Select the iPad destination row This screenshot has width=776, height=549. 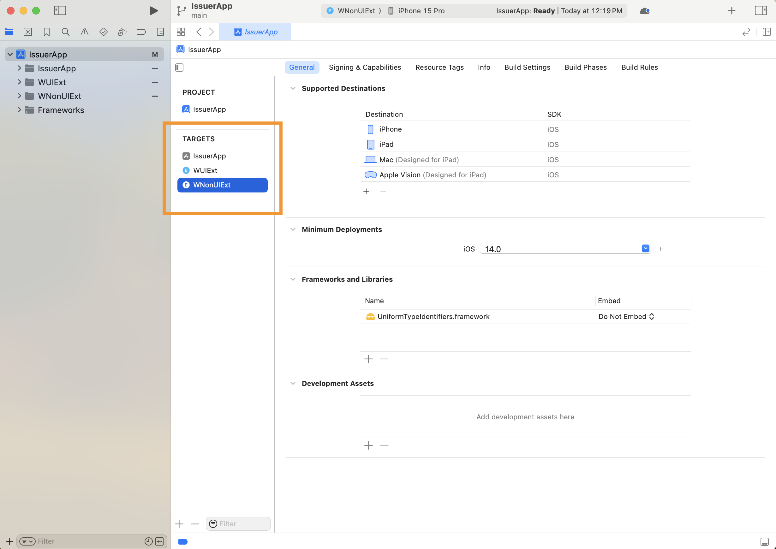(525, 145)
